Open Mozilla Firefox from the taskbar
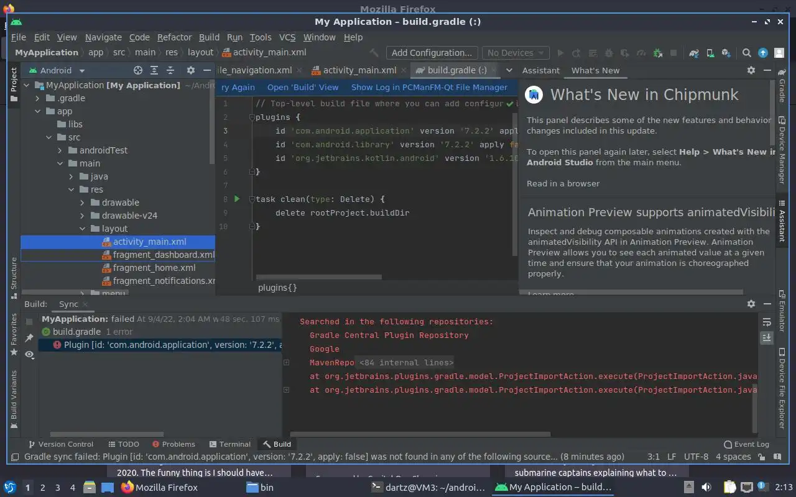This screenshot has width=796, height=497. click(x=159, y=488)
